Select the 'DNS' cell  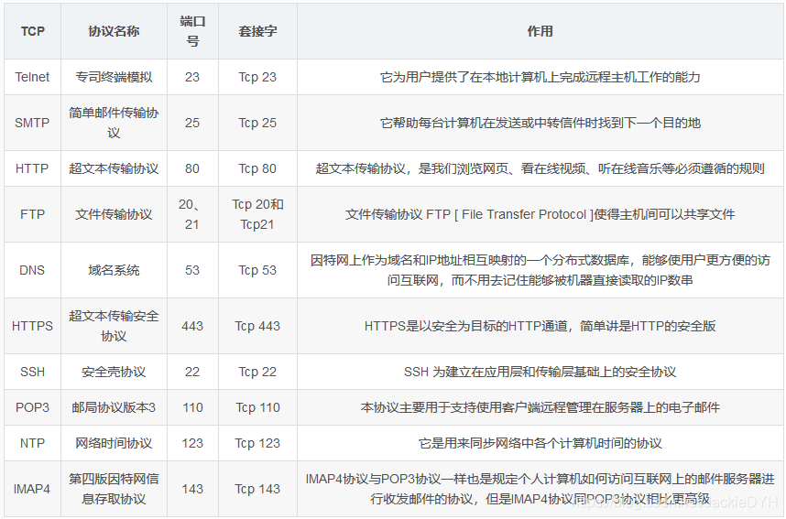[33, 271]
